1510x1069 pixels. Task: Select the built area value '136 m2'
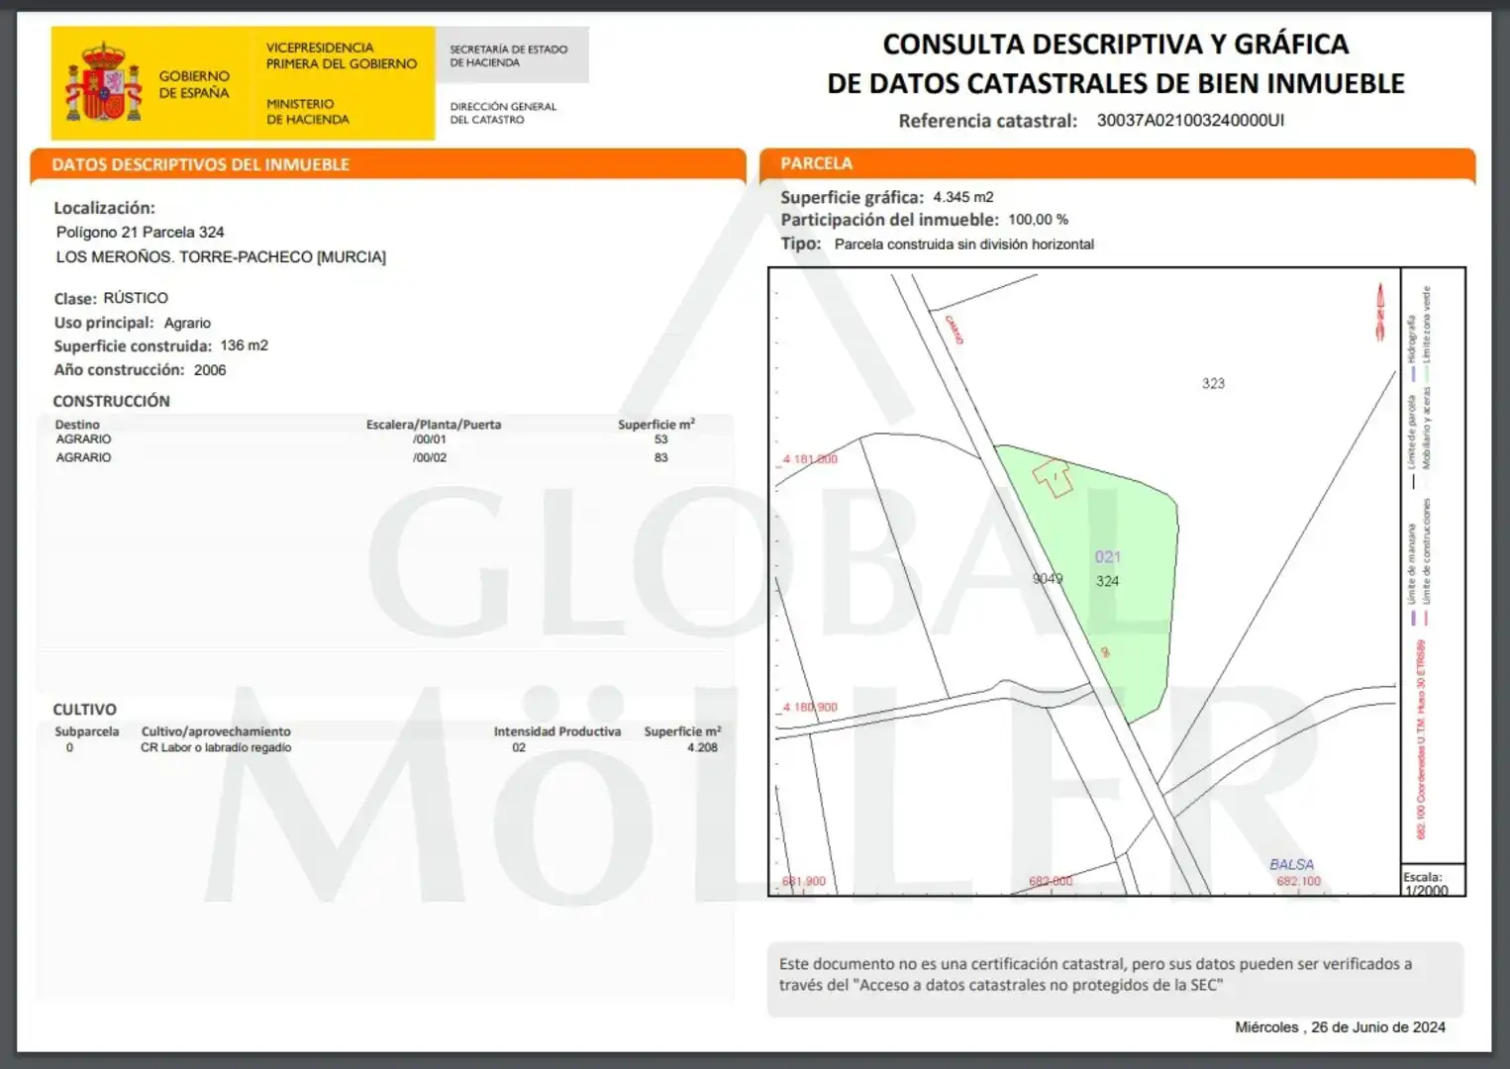[245, 345]
